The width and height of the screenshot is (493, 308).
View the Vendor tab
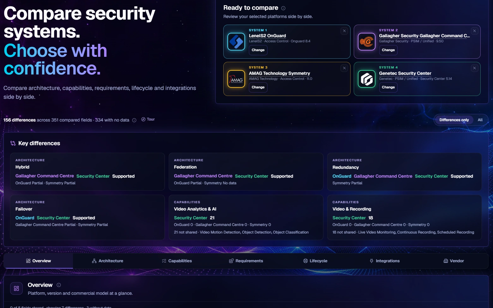(x=454, y=261)
